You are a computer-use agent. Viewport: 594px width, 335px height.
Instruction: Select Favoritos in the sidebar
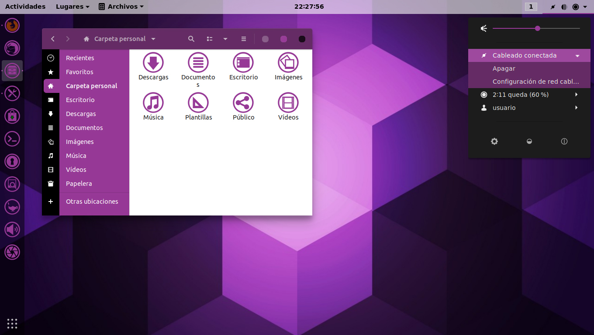tap(86, 72)
